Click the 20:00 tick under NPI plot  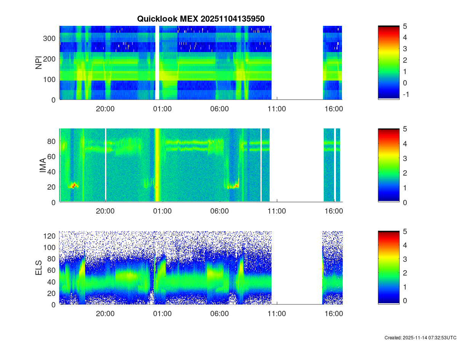pyautogui.click(x=105, y=109)
